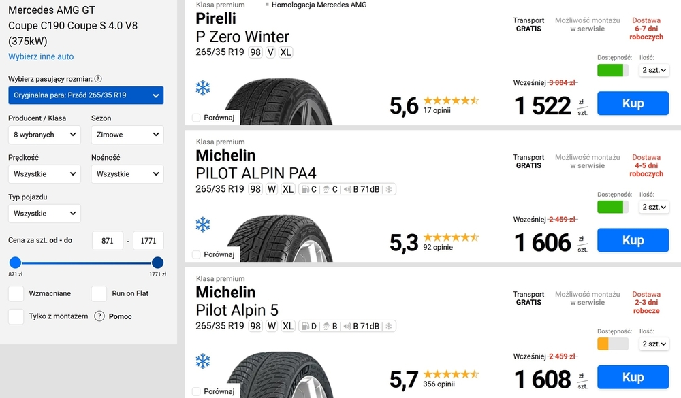Click the help icon beside 'Wybierz pasujący rozmiar'
This screenshot has height=398, width=681.
coord(99,79)
